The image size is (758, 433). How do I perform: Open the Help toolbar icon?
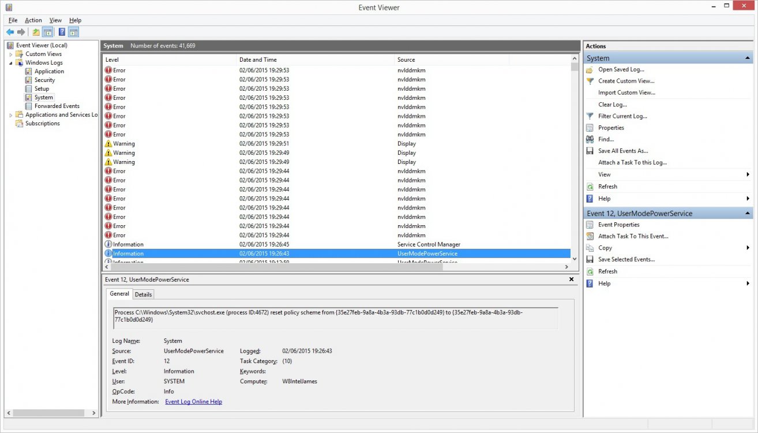pyautogui.click(x=62, y=31)
